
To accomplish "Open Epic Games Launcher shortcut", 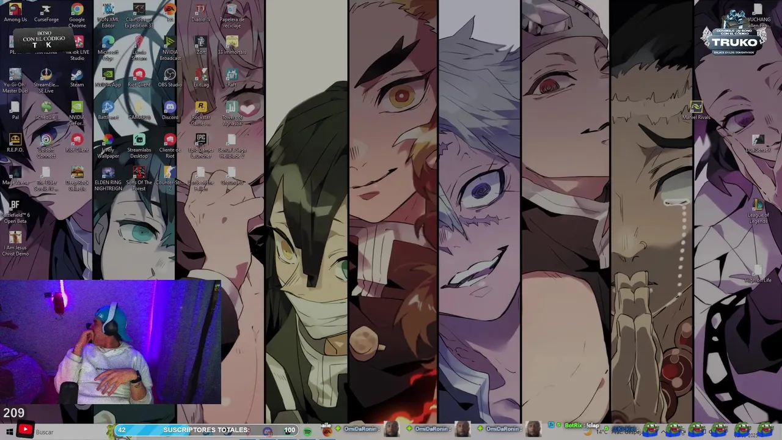I will click(201, 146).
